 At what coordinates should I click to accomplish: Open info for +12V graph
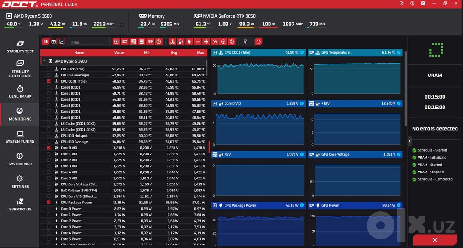pos(399,103)
